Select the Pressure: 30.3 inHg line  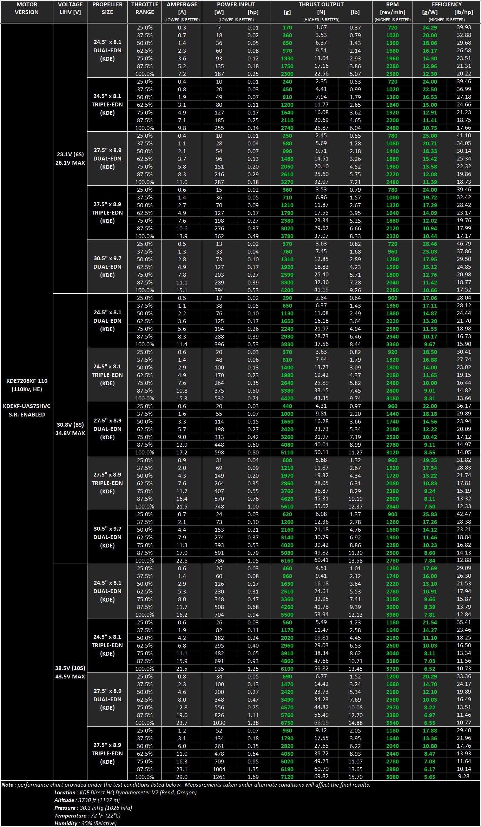click(x=93, y=808)
